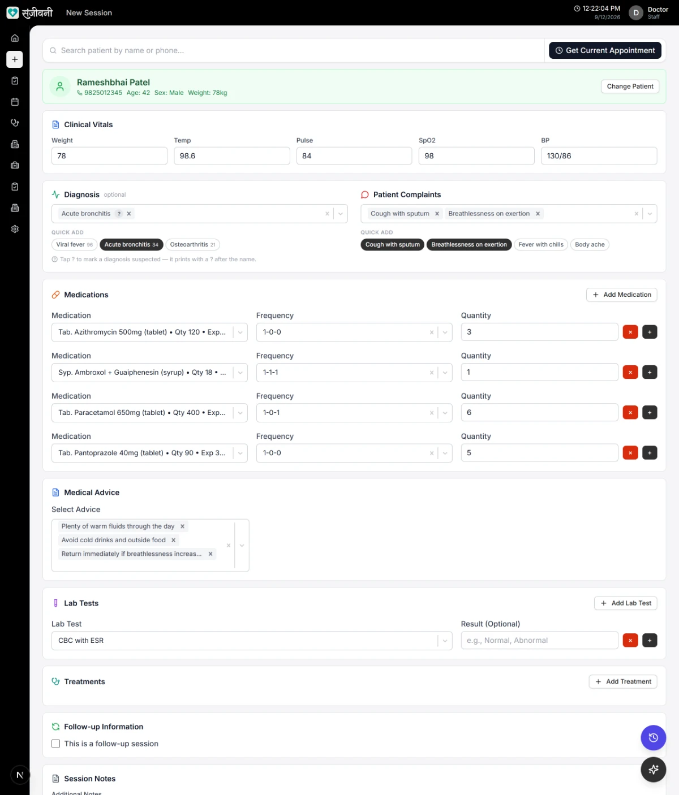Expand the Select Advice dropdown
This screenshot has height=795, width=679.
click(242, 546)
